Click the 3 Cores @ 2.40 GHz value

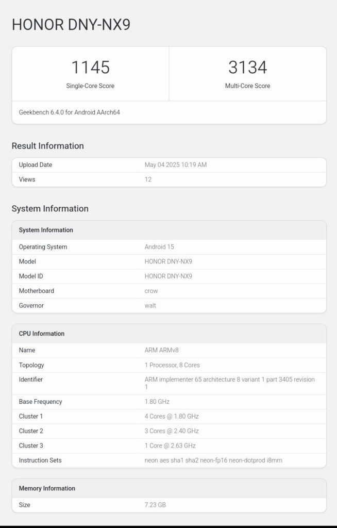pyautogui.click(x=172, y=431)
